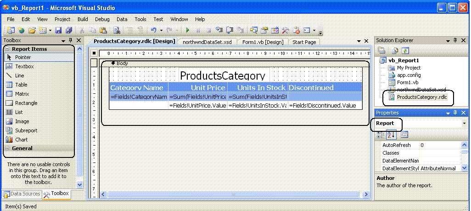This screenshot has height=211, width=471.
Task: Select app.config in Solution Explorer
Action: tap(409, 75)
